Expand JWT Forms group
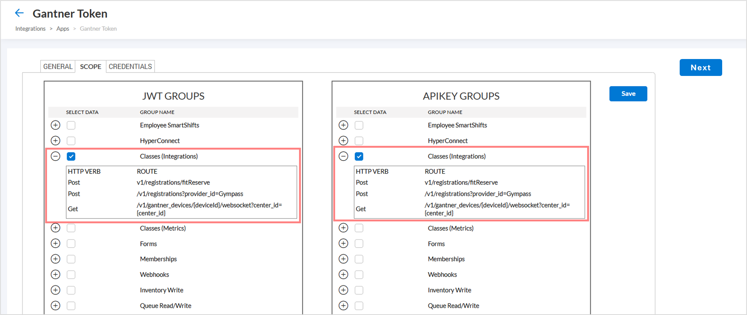The width and height of the screenshot is (747, 315). point(56,244)
